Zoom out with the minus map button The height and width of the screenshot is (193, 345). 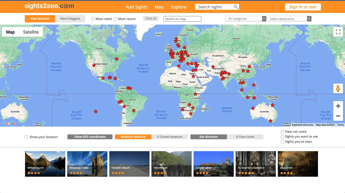pos(338,116)
